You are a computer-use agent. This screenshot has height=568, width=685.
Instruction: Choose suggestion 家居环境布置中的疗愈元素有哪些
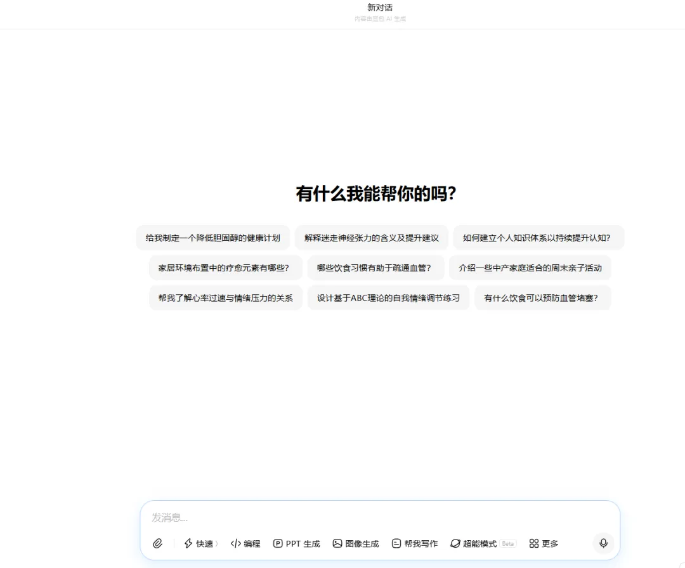click(225, 268)
